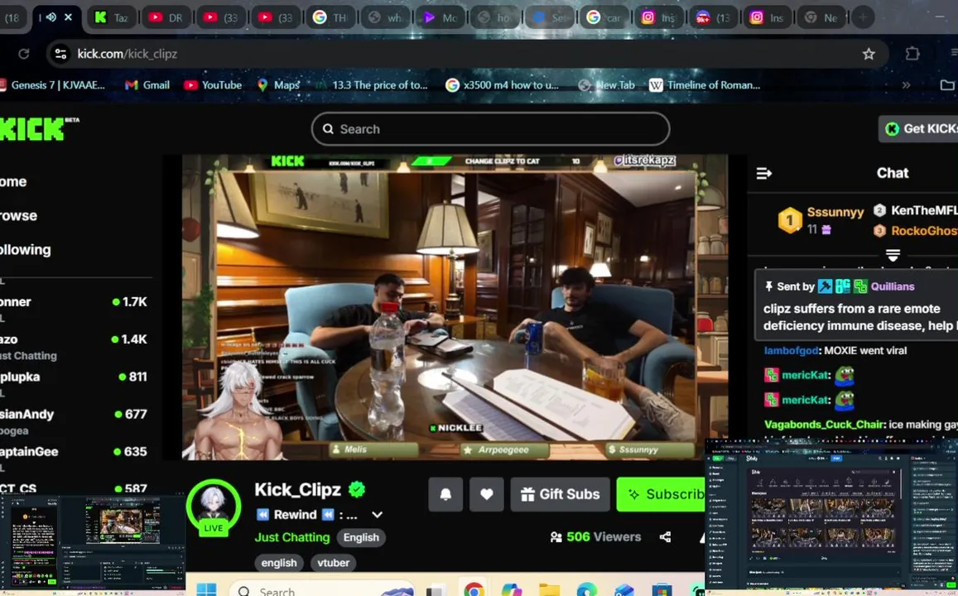This screenshot has height=596, width=958.
Task: Reload the page with the refresh icon
Action: (24, 54)
